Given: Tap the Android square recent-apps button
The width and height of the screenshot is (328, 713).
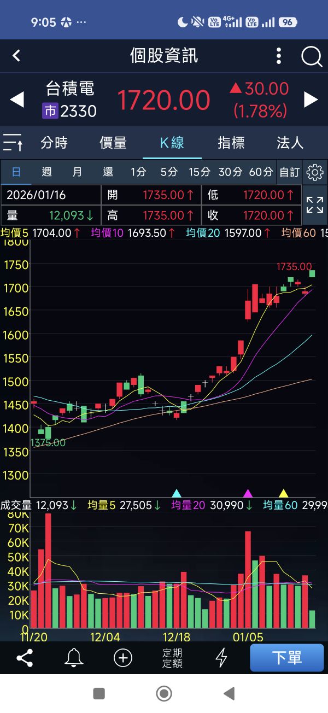Looking at the screenshot, I should (99, 693).
